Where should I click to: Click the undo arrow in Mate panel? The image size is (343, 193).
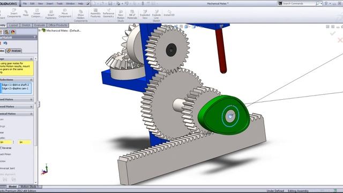[5, 43]
